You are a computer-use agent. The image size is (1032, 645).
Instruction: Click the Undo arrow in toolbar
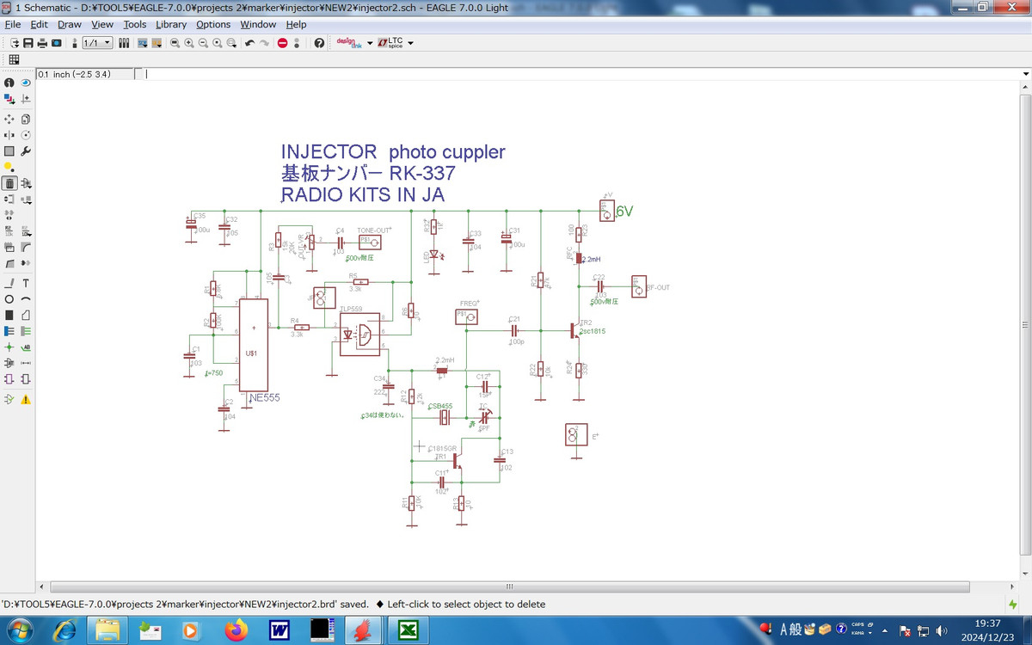coord(249,43)
